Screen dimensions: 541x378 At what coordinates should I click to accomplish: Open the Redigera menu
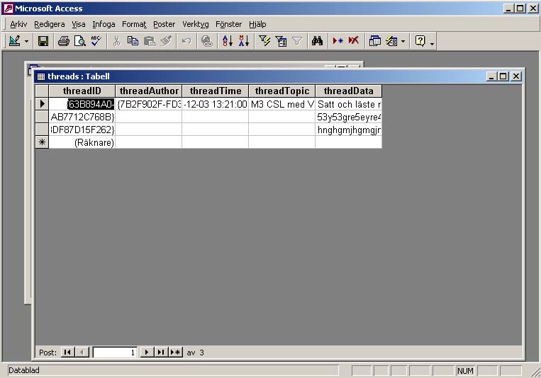(x=50, y=24)
